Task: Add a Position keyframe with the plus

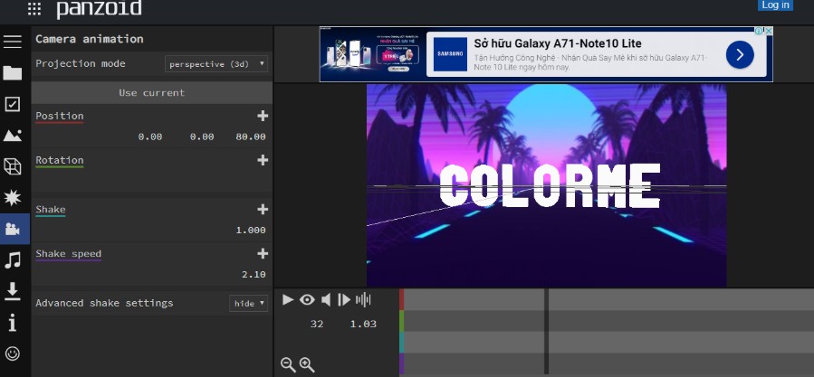Action: [x=263, y=116]
